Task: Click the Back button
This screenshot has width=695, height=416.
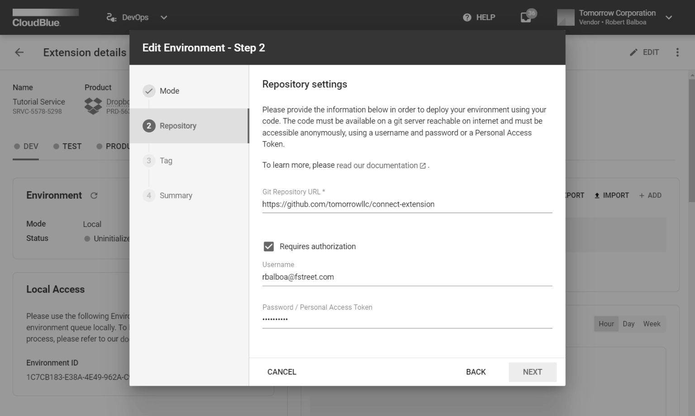Action: 476,372
